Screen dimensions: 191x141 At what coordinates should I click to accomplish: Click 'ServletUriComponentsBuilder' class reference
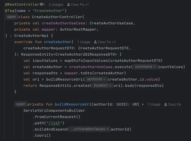[x=54, y=111]
